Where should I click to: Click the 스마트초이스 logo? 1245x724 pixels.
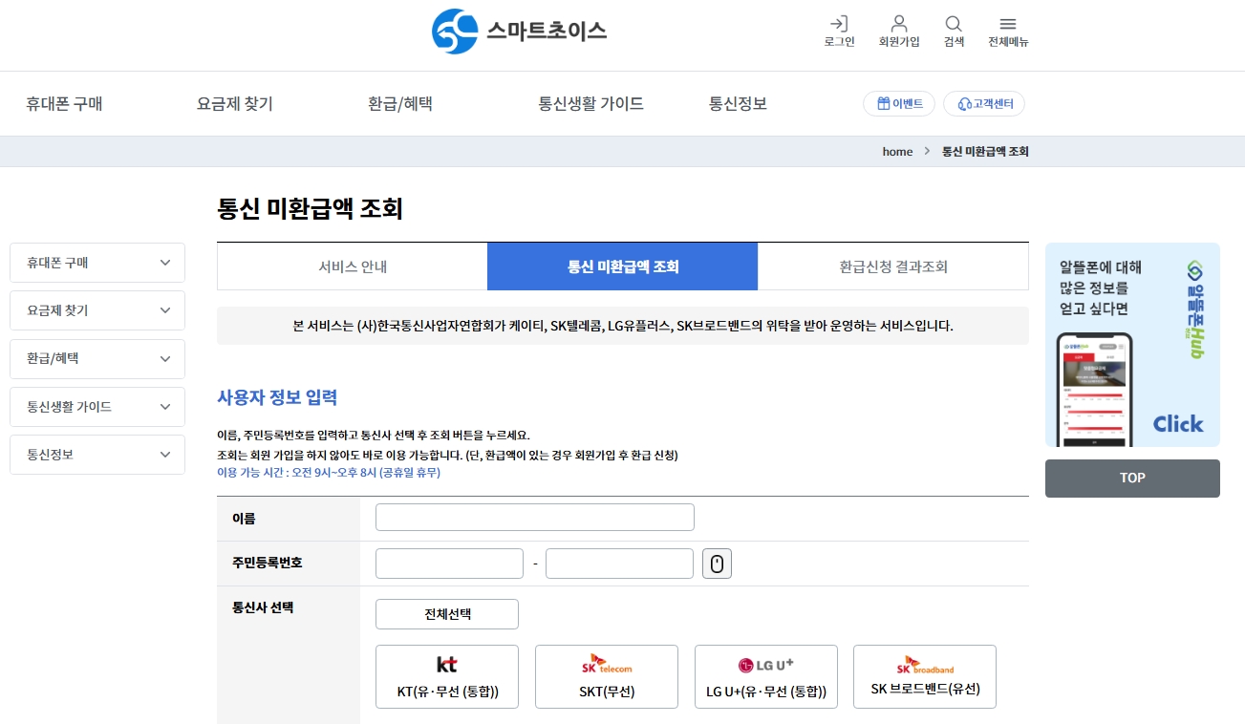point(519,32)
